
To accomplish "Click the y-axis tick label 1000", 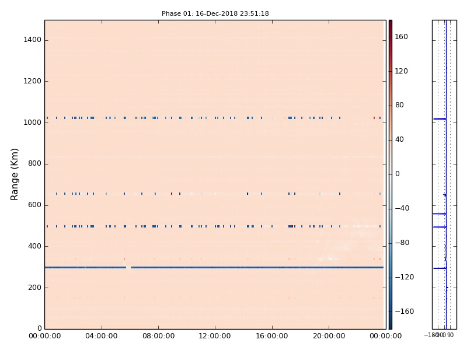I will (32, 123).
